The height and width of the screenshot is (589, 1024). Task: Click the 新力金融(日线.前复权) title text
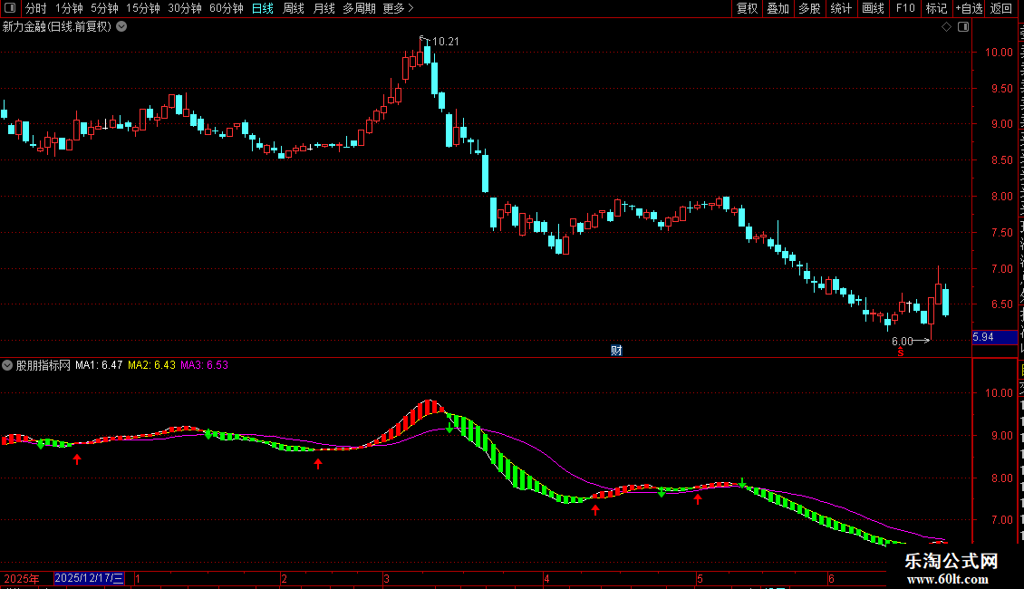[x=57, y=27]
